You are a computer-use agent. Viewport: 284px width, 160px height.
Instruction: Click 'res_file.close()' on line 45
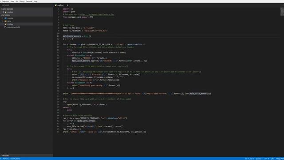(72, 129)
